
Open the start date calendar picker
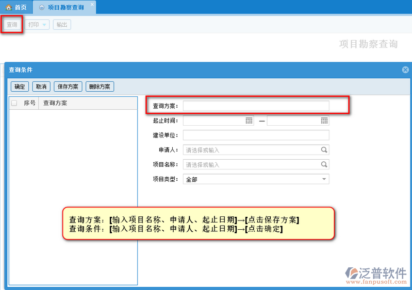point(249,121)
